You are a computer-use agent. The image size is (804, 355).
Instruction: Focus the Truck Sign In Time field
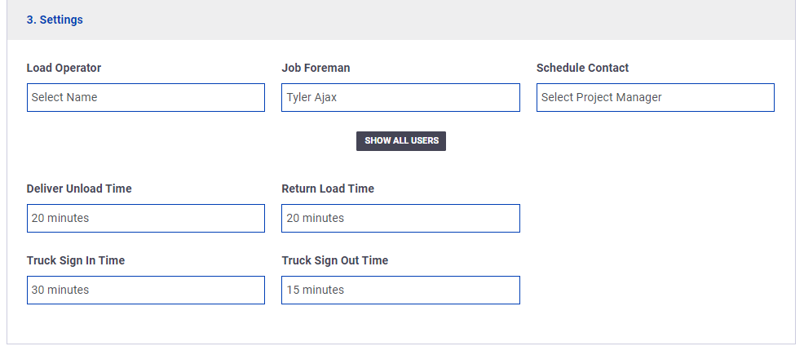(146, 290)
